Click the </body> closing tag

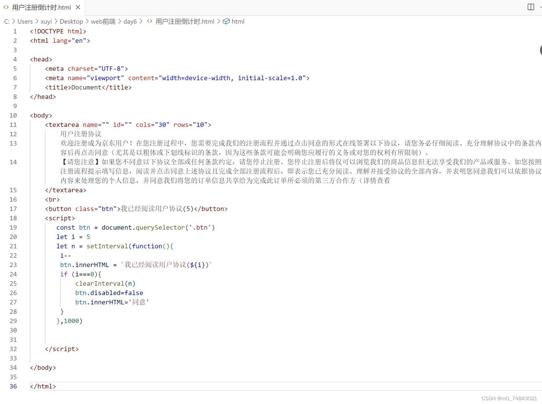(43, 368)
